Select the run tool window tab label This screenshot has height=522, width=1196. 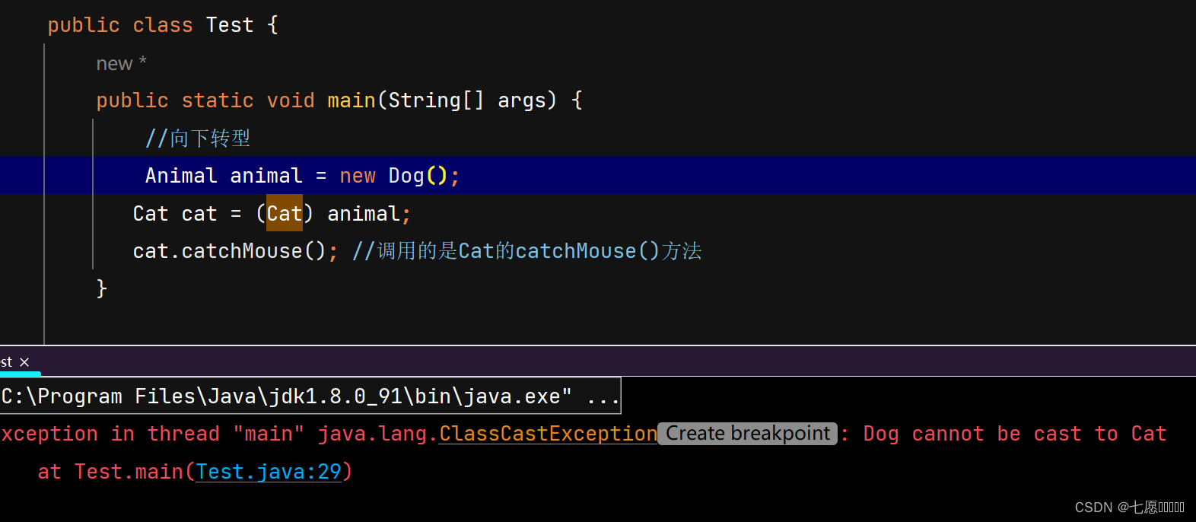(x=6, y=362)
